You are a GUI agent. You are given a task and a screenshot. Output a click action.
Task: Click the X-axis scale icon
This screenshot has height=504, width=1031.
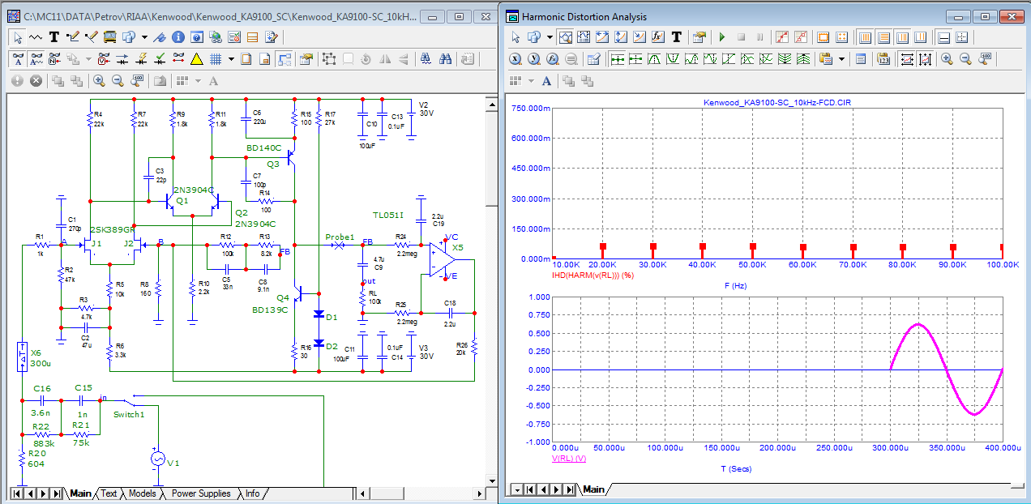[515, 58]
